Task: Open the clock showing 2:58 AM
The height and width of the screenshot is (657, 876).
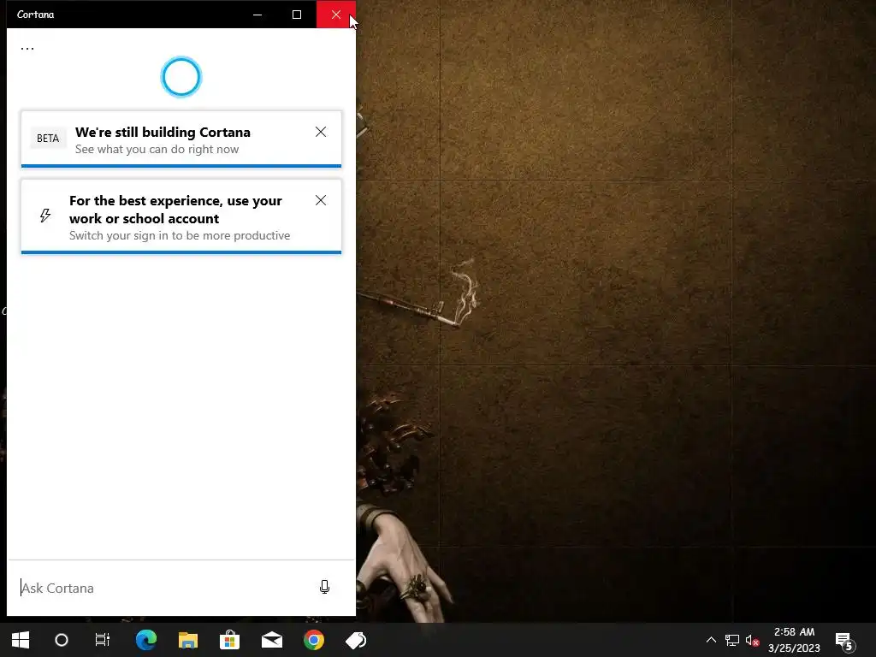Action: point(794,640)
